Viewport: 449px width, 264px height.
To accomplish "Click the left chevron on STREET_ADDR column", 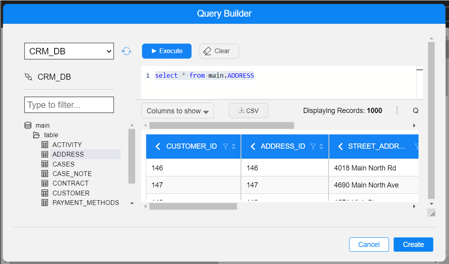I will tap(340, 147).
